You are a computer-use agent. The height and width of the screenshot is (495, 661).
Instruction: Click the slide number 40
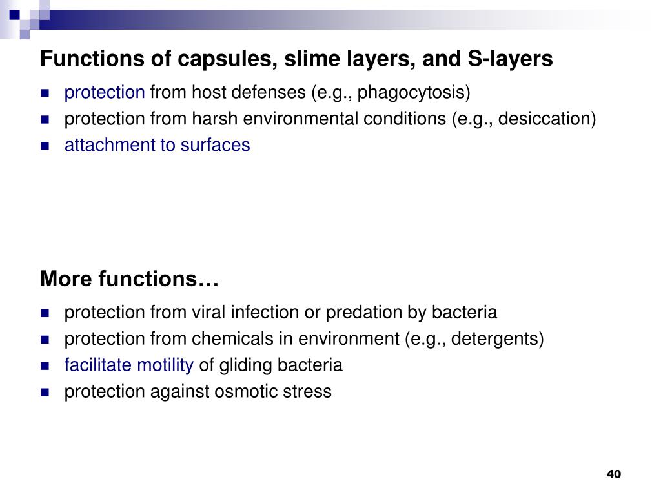[614, 474]
